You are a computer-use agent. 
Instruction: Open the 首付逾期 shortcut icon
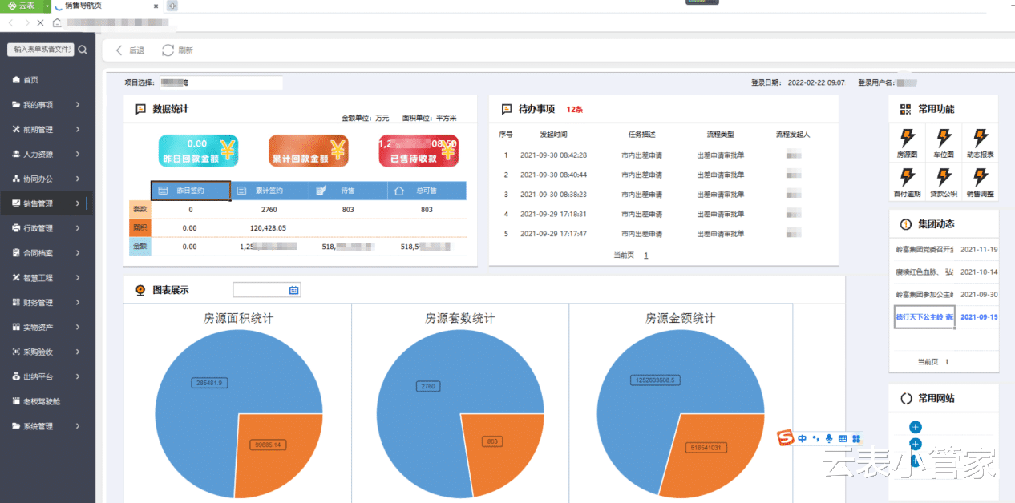pyautogui.click(x=908, y=176)
